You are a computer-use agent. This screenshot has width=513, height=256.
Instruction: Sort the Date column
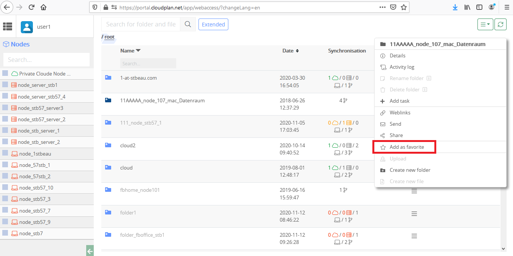coord(297,51)
